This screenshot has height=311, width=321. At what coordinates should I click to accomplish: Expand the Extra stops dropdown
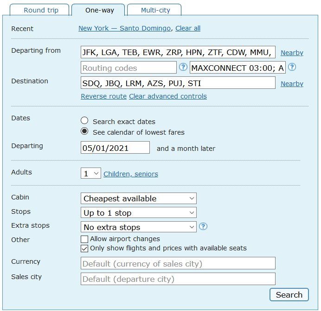139,227
